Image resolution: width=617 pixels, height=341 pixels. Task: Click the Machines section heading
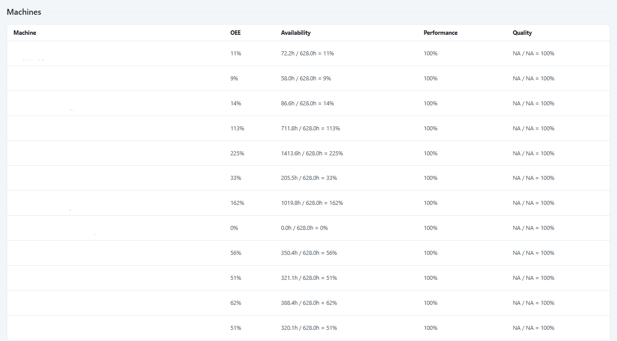24,12
